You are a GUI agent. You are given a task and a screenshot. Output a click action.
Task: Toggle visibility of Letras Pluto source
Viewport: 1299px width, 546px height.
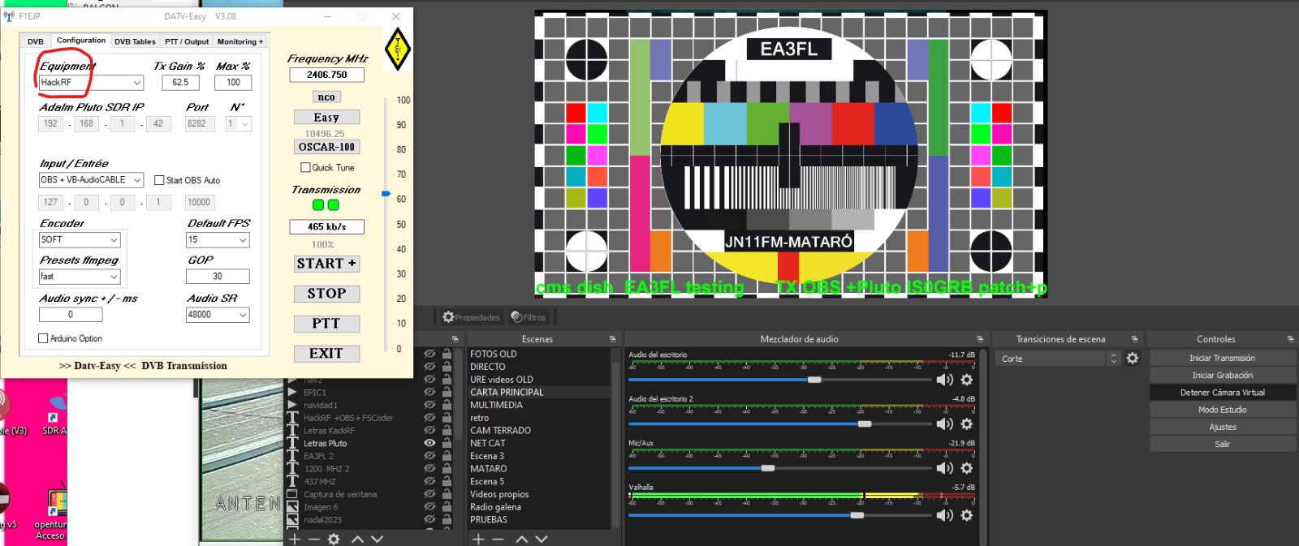[429, 443]
